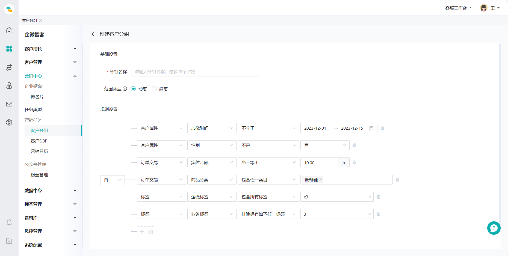Open the 王 user account menu
508x256 pixels.
(495, 8)
